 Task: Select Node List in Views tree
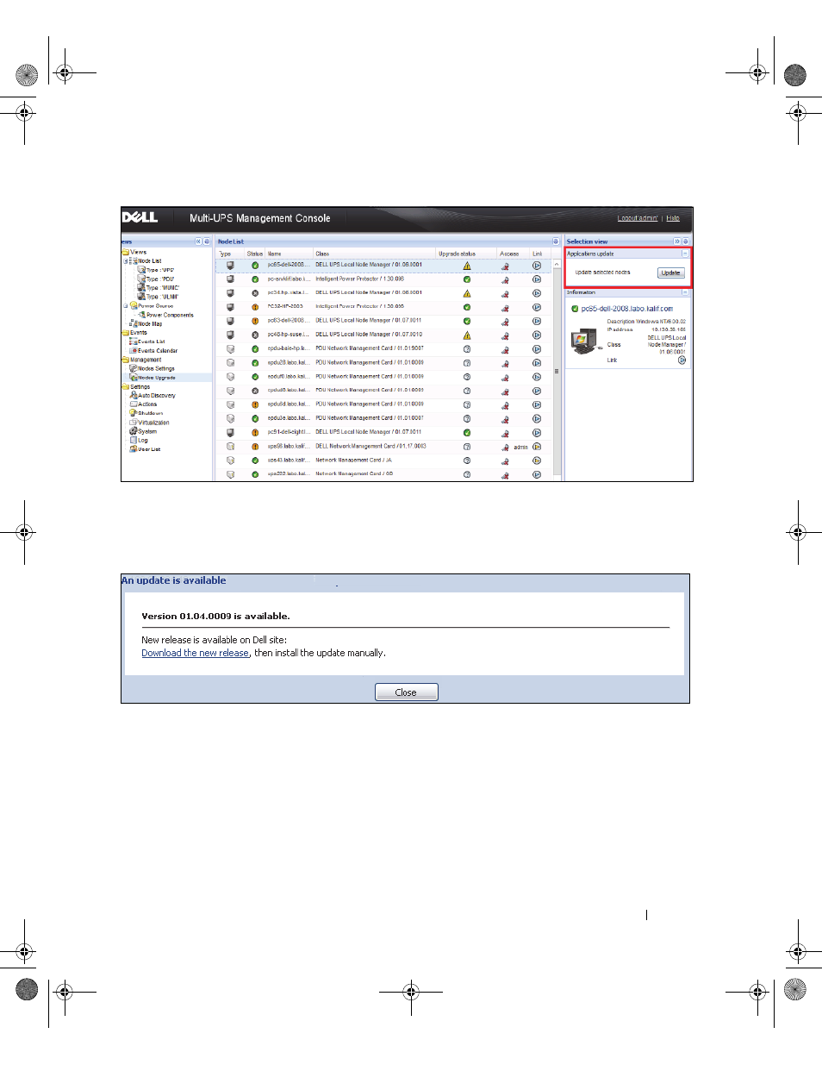pyautogui.click(x=150, y=260)
